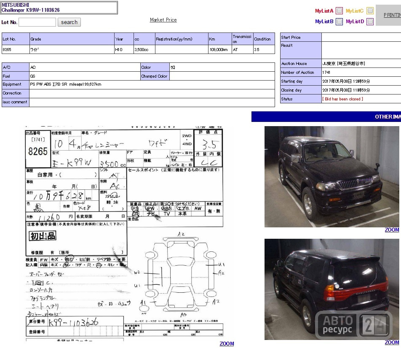Select the Transmission AT cell
This screenshot has height=348, width=401.
(242, 50)
